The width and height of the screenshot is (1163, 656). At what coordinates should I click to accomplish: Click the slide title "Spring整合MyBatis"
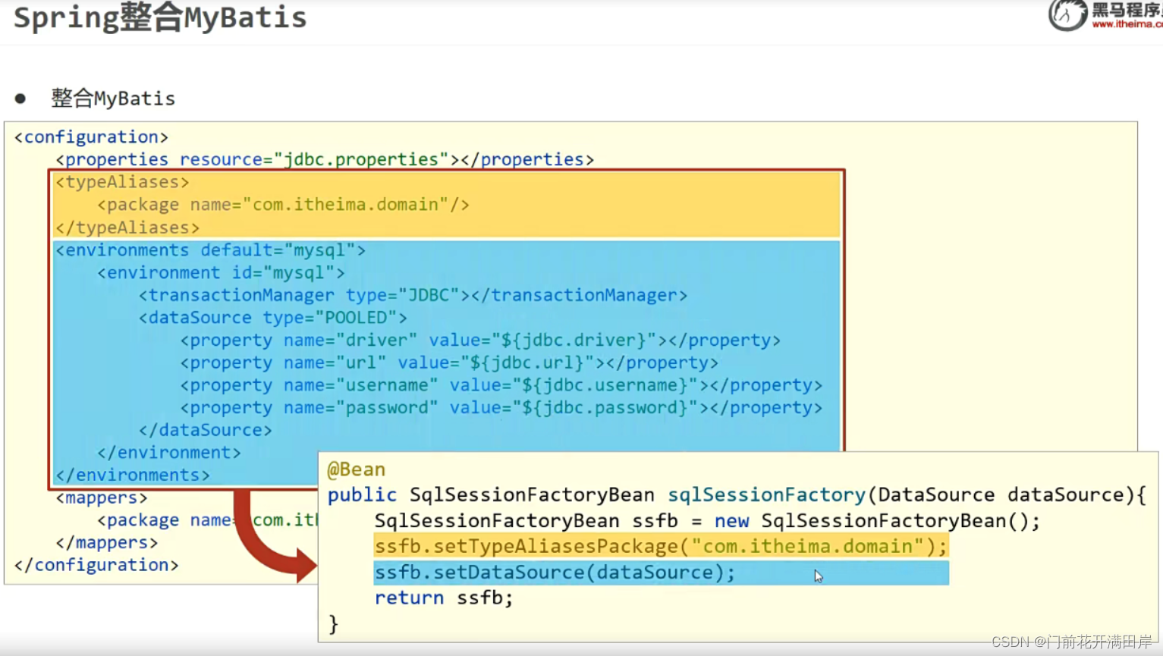coord(160,17)
